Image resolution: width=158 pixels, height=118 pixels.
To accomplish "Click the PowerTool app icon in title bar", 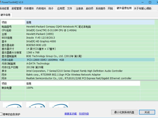I will 0,2.
